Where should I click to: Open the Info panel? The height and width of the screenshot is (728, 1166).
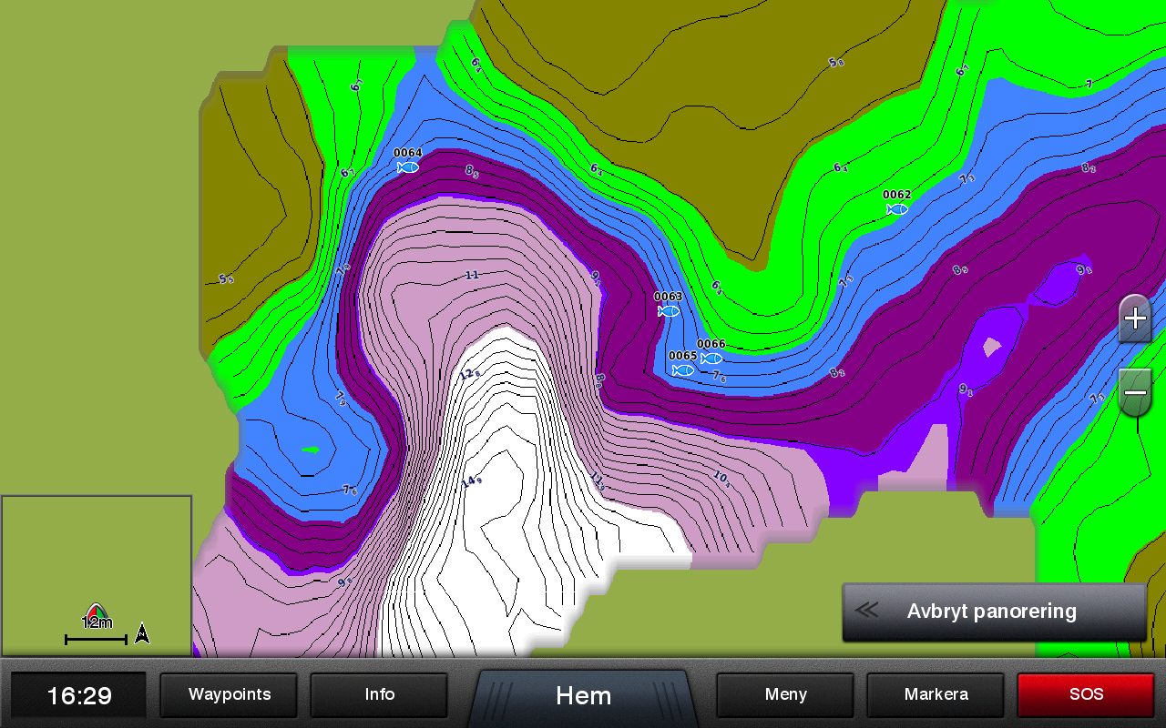pos(379,694)
